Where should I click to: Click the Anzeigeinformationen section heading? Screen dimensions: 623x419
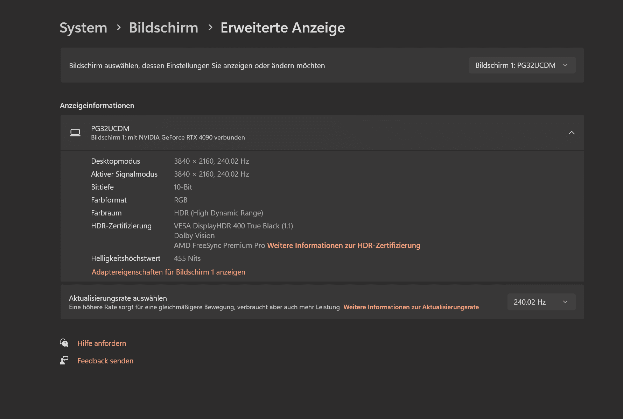pos(97,106)
